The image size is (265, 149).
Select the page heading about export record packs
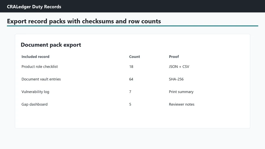pos(84,21)
